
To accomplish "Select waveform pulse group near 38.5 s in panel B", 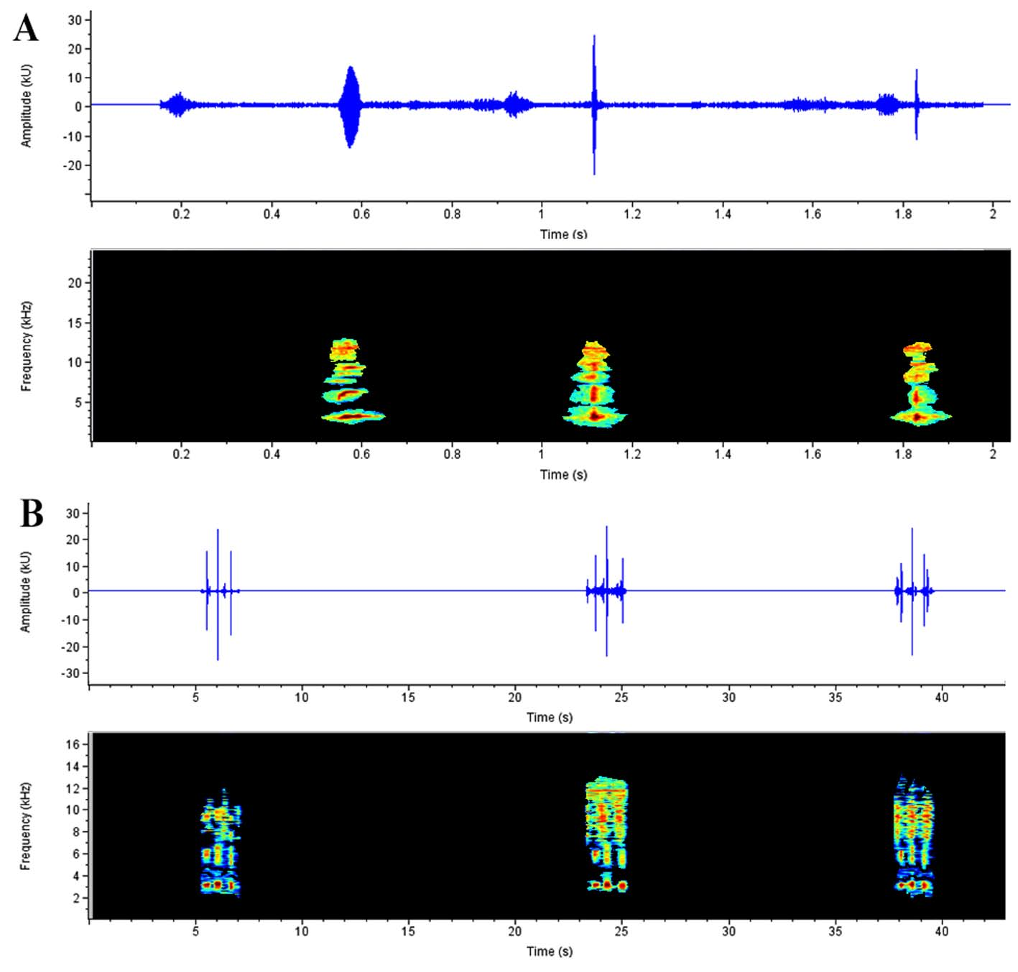I will click(x=913, y=591).
